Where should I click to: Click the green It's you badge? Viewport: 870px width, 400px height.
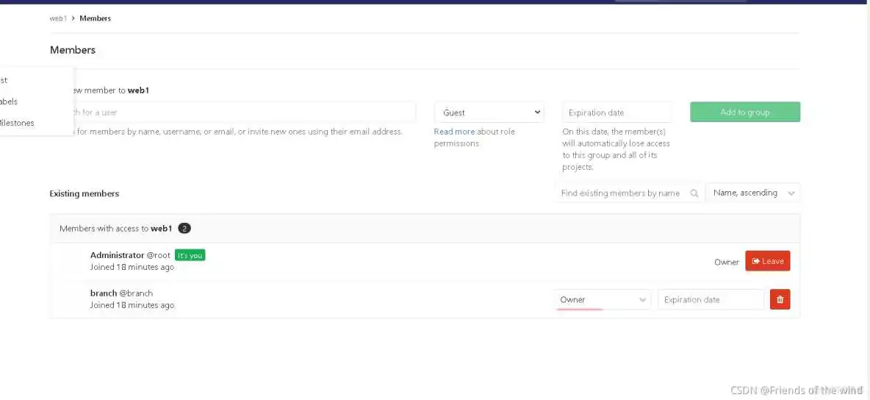(190, 255)
